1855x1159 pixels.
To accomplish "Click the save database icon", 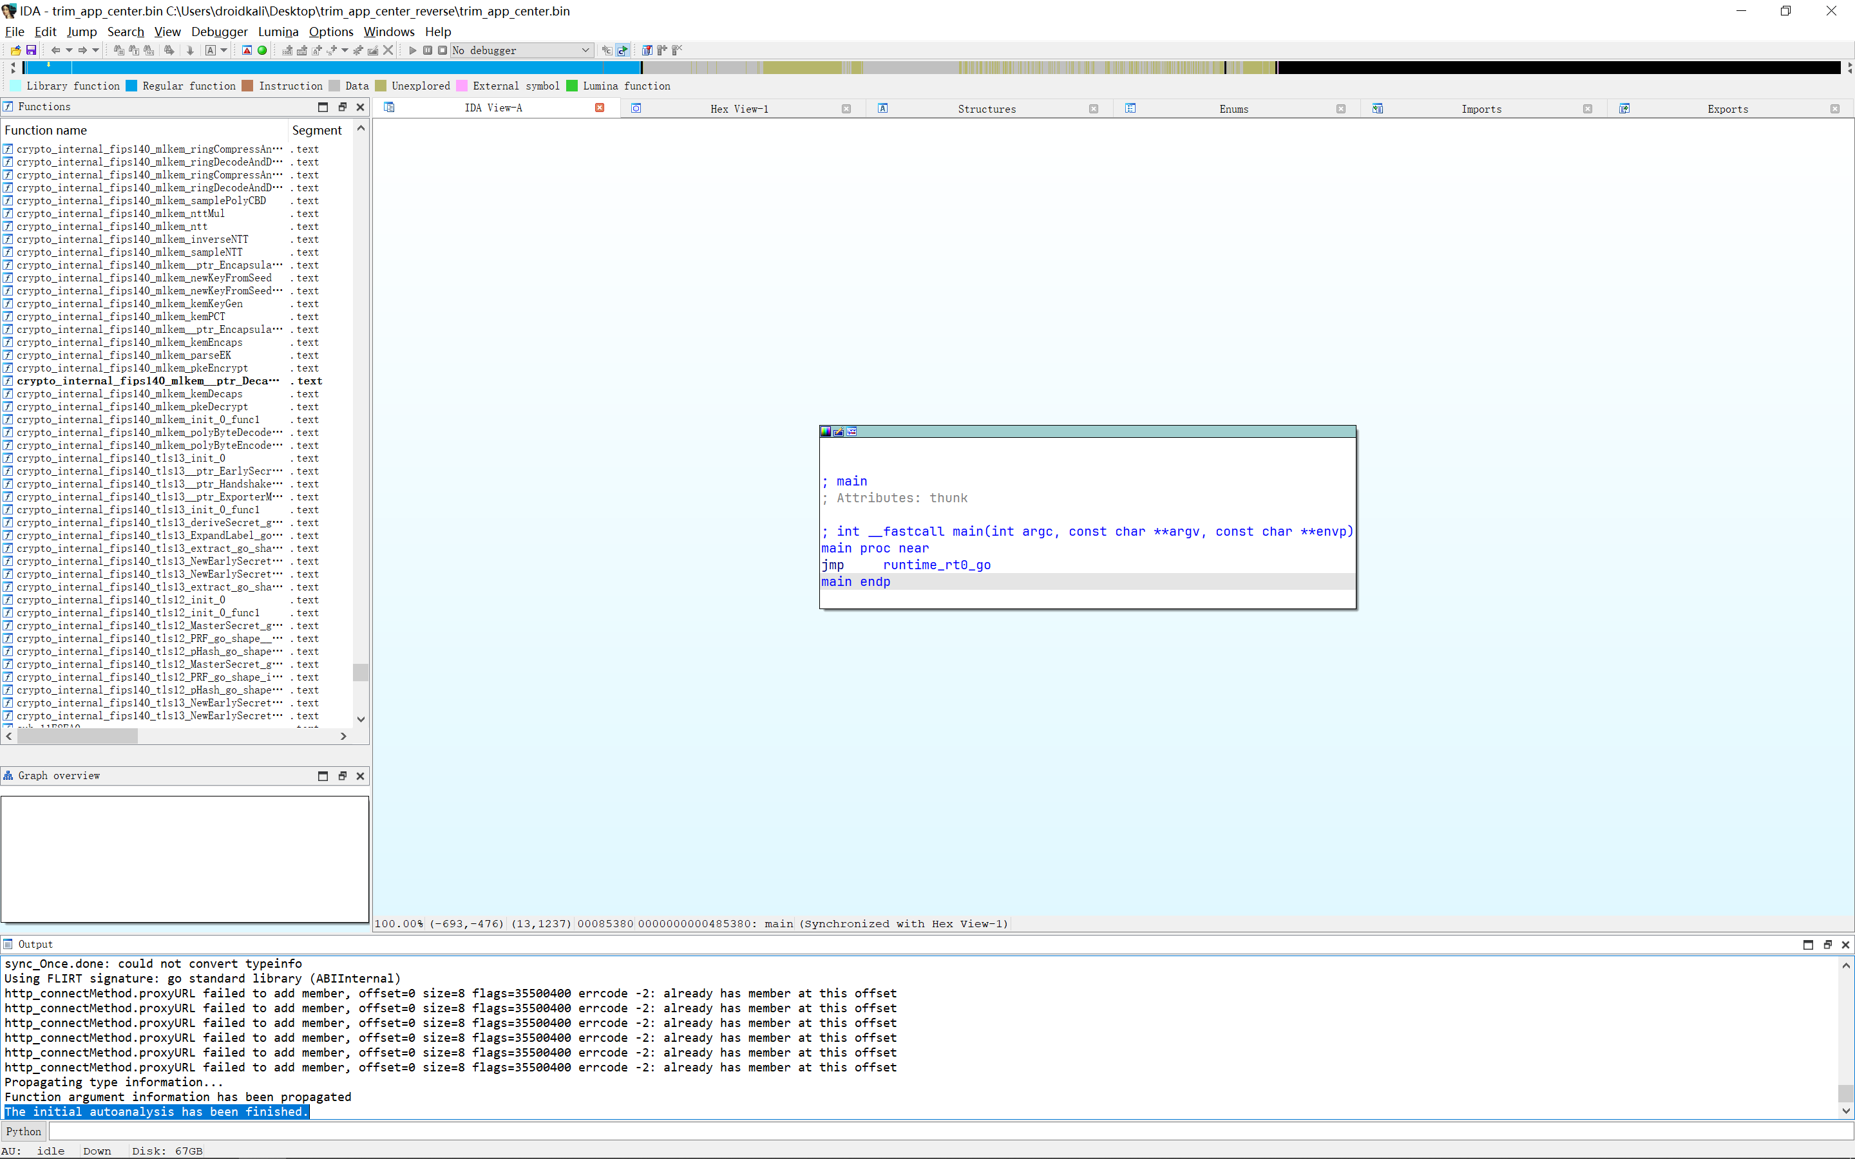I will pyautogui.click(x=32, y=51).
